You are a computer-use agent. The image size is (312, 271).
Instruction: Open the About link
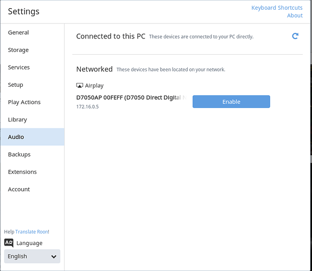pos(295,16)
